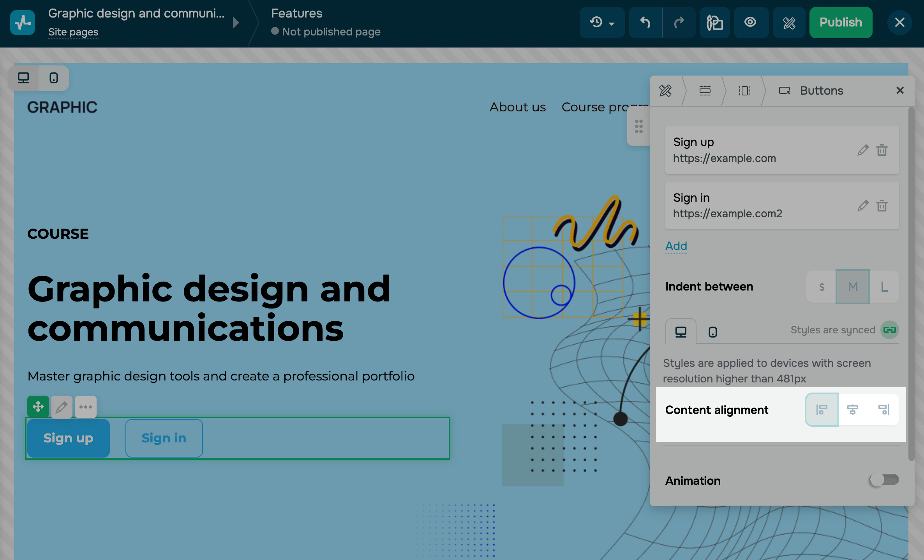The image size is (924, 560).
Task: Click the green move handle above the buttons block
Action: coord(38,407)
